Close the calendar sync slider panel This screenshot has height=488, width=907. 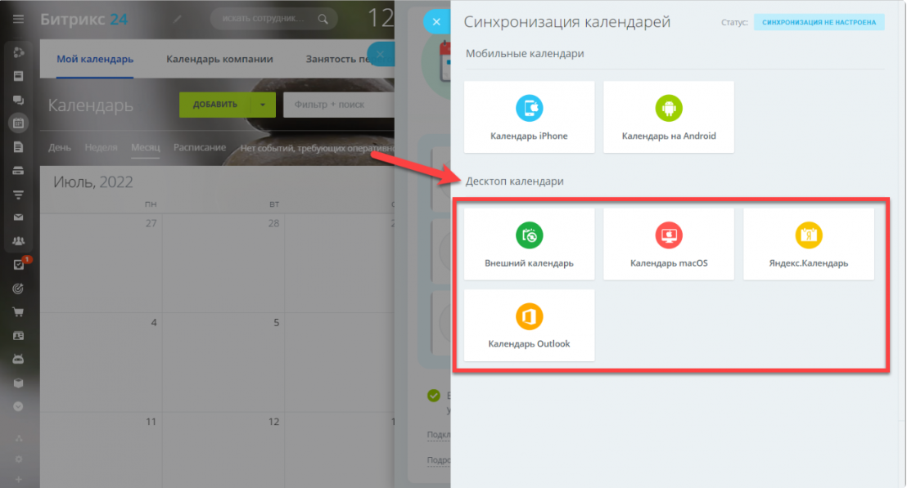point(437,22)
